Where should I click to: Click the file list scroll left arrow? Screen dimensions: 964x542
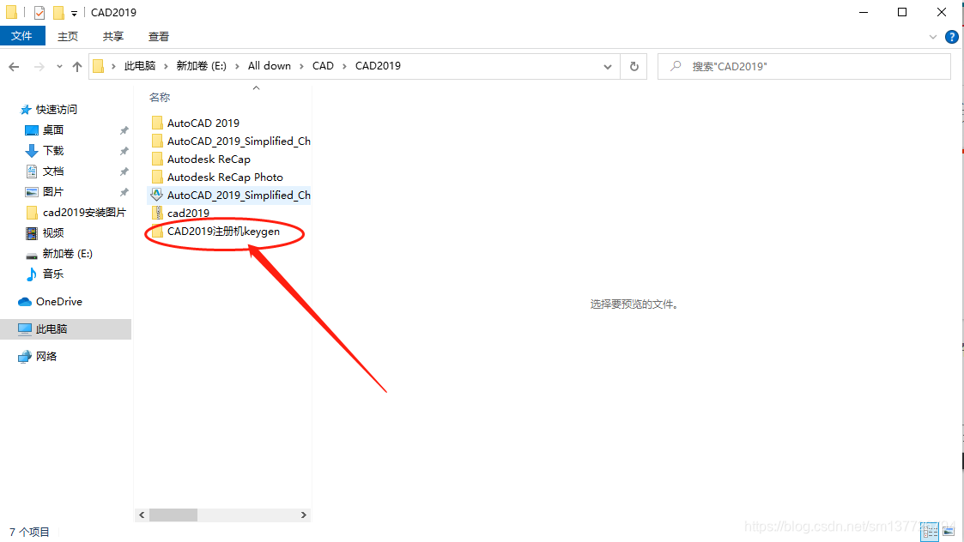click(142, 515)
